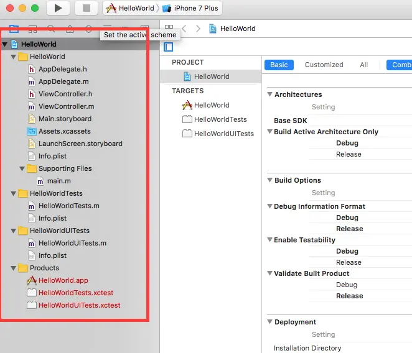Open Info.plist in the HelloWorld group
Viewport: 412px width, 353px height.
pyautogui.click(x=47, y=156)
